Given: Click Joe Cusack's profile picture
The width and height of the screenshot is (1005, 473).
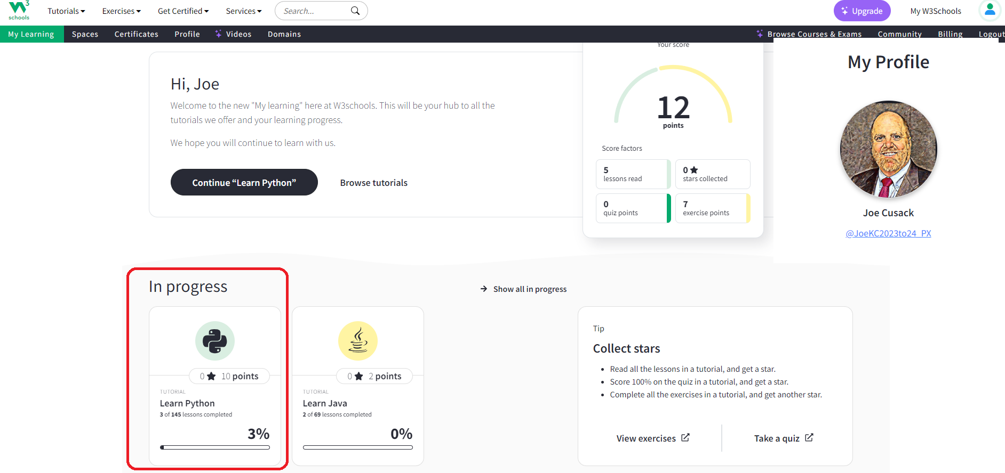Looking at the screenshot, I should click(x=888, y=149).
